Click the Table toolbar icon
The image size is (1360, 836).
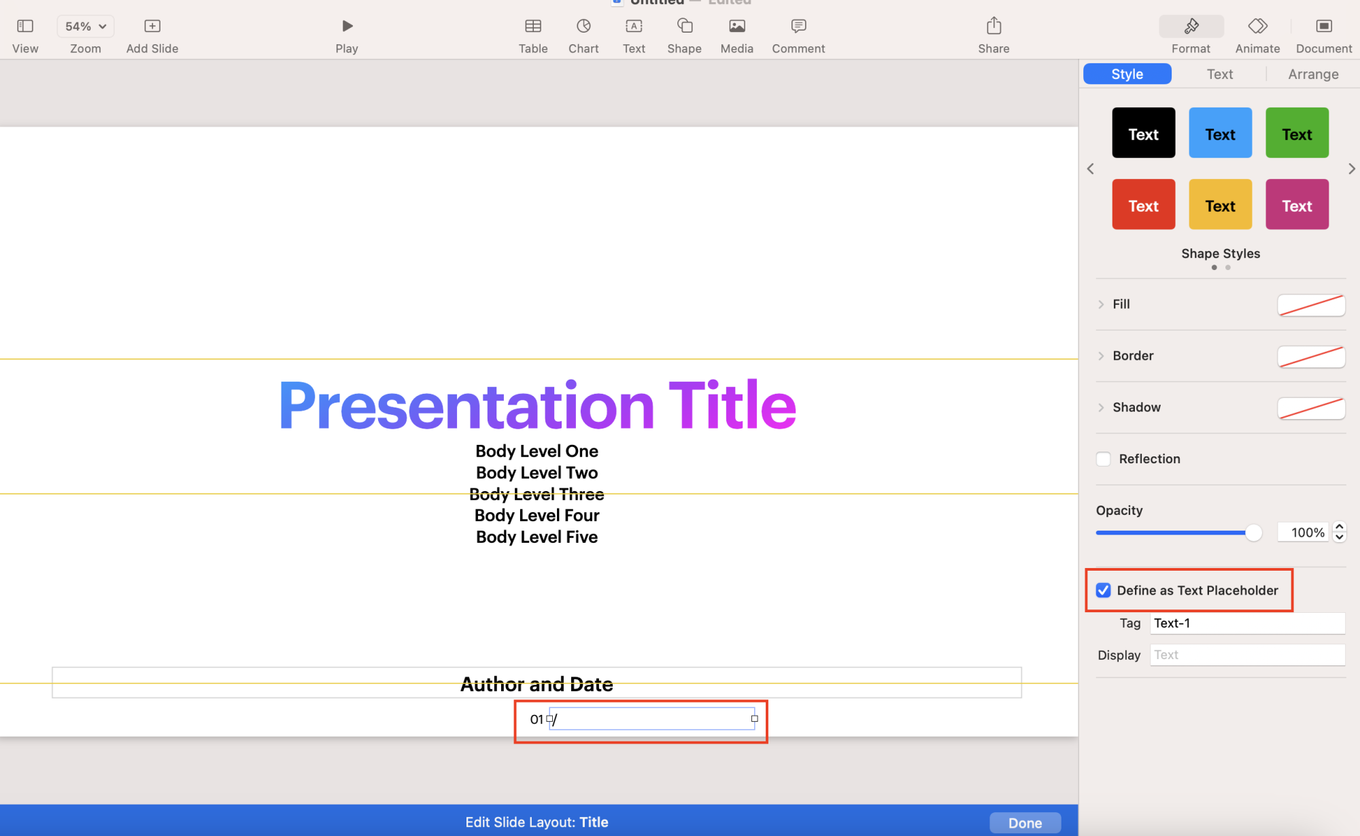[x=532, y=27]
